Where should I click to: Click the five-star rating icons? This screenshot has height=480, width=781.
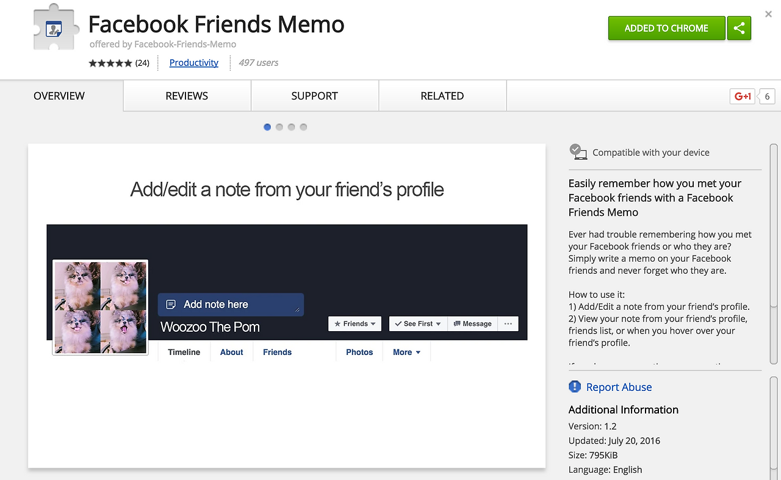point(110,63)
